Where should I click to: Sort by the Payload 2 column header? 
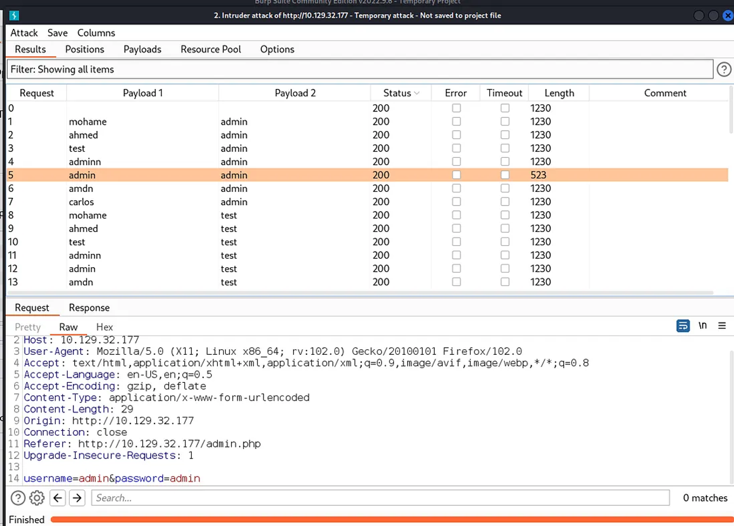(x=295, y=93)
